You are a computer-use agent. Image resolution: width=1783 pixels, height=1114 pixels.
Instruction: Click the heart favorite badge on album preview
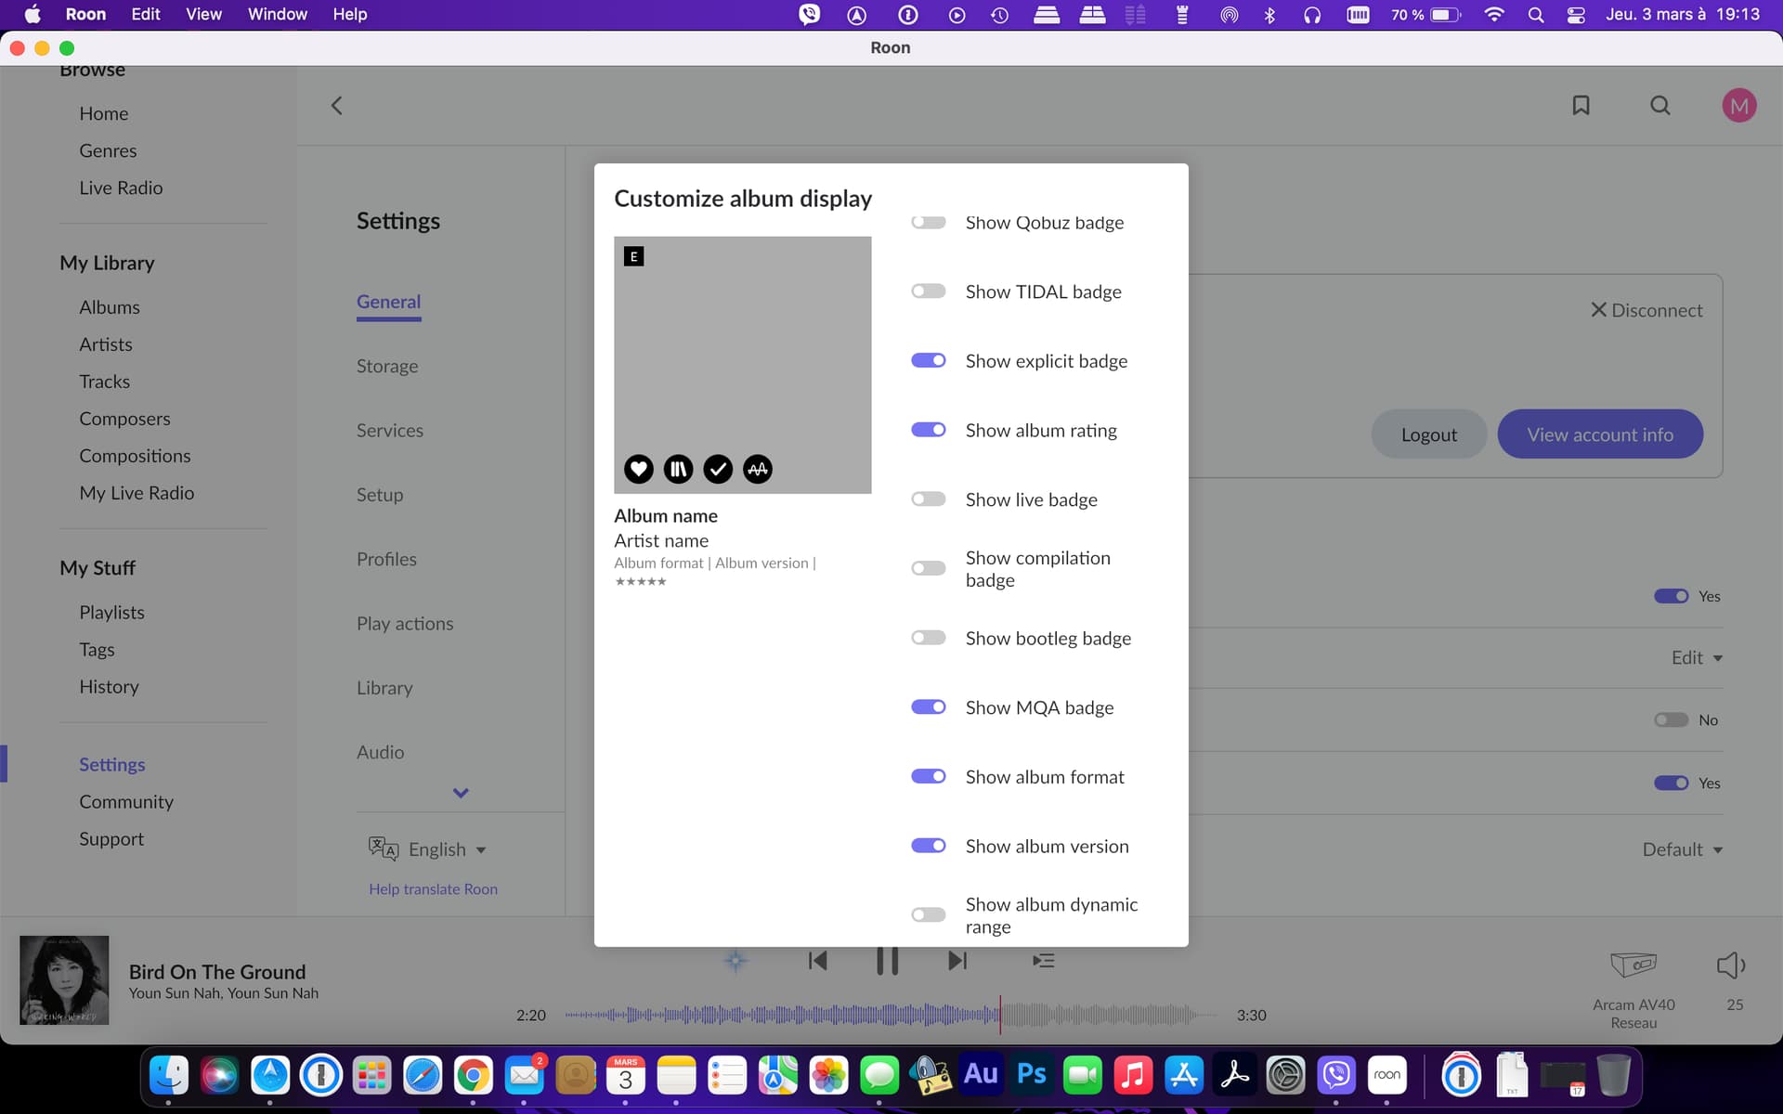pyautogui.click(x=638, y=469)
